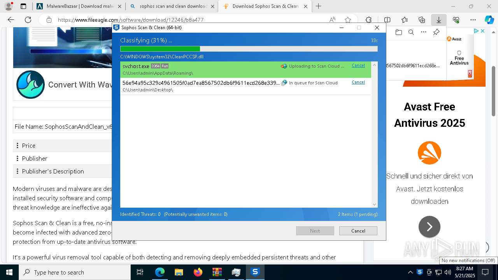Switch to the sophos scan and clean search tab

172,6
